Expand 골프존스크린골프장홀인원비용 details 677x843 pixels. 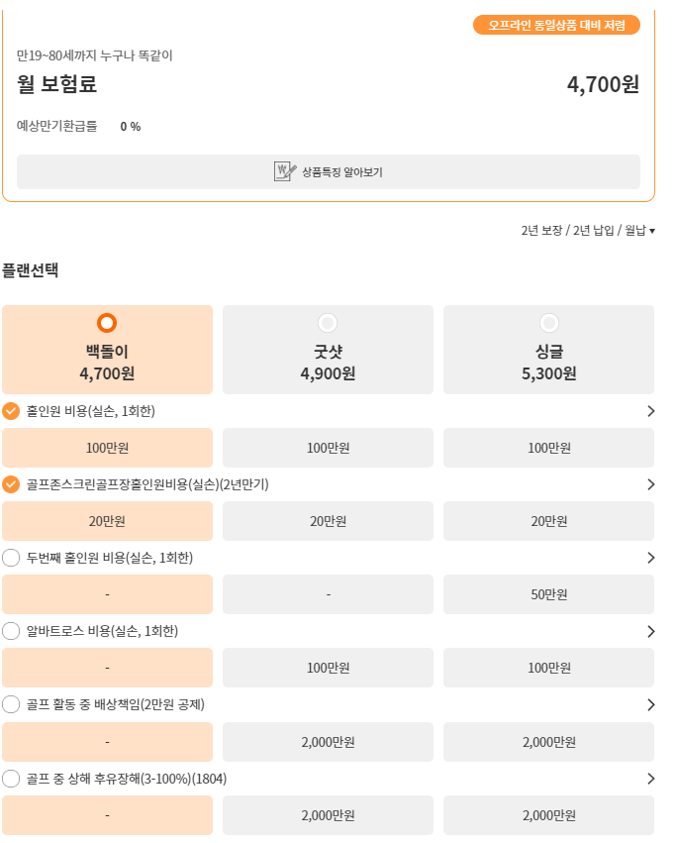651,485
